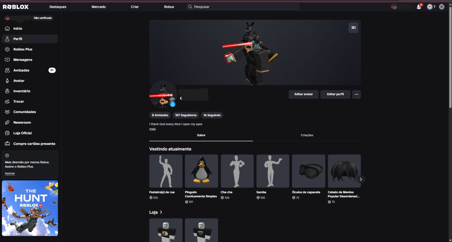Show next currently wearing items arrow
Viewport: 452px width, 242px height.
tap(361, 179)
